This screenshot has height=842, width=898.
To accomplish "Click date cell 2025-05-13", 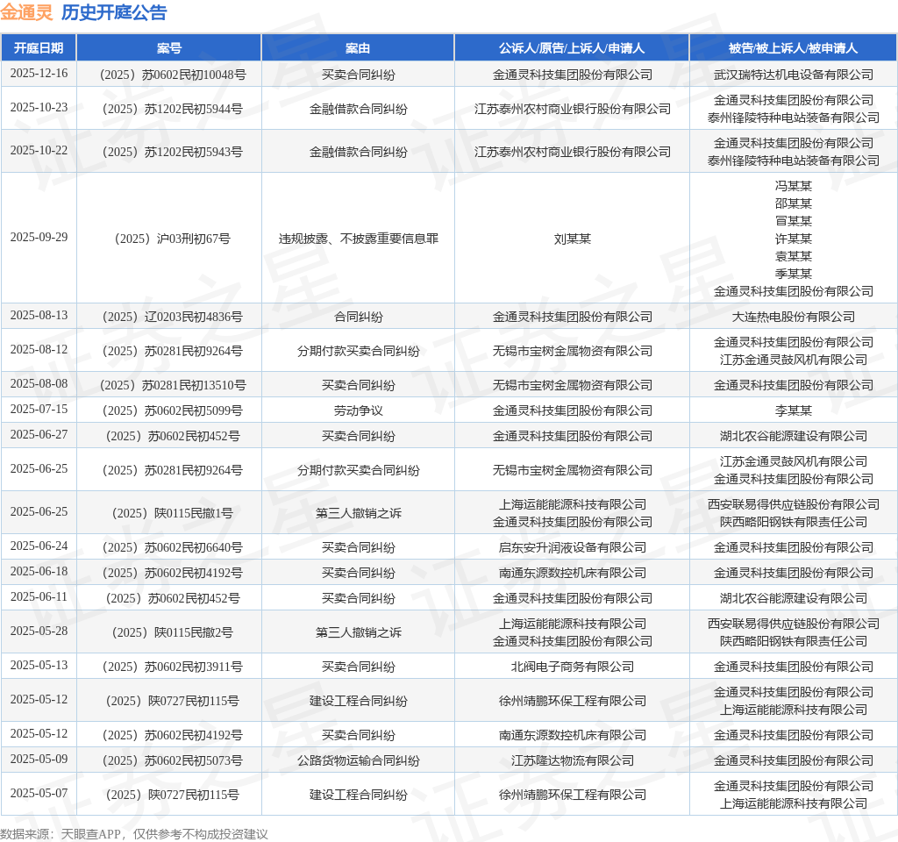I will click(x=39, y=666).
